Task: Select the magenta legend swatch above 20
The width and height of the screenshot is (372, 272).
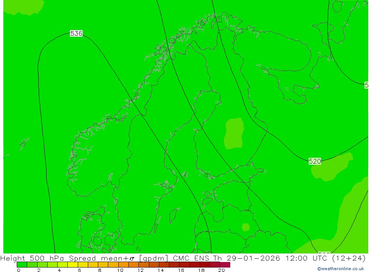Action: [225, 265]
